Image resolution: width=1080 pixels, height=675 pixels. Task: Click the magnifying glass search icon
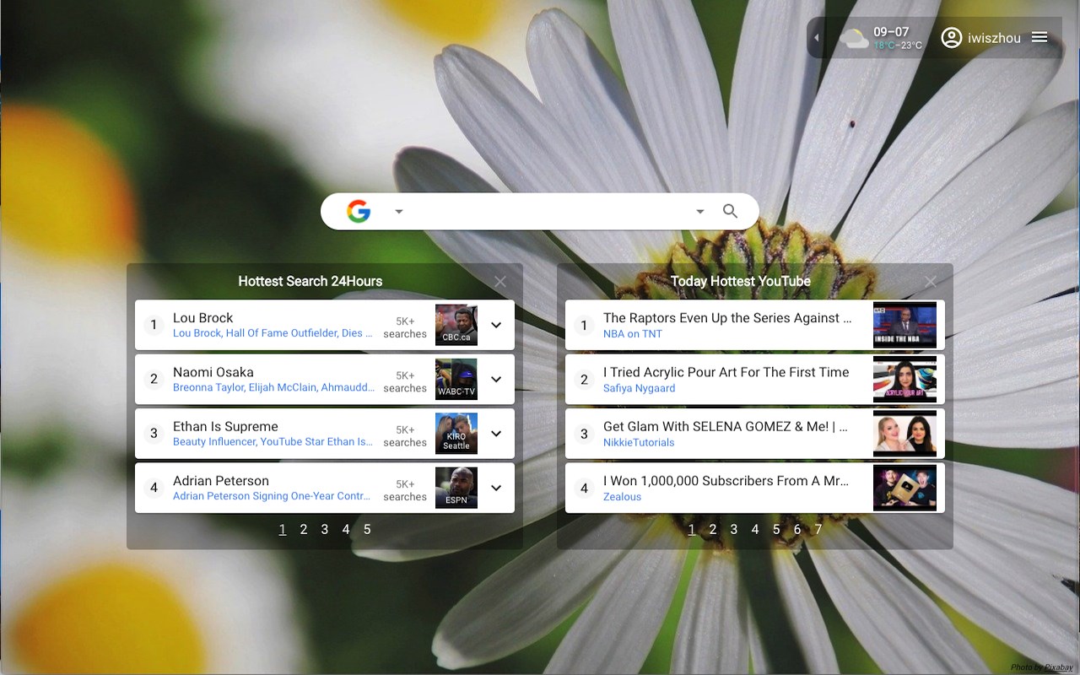pos(731,211)
